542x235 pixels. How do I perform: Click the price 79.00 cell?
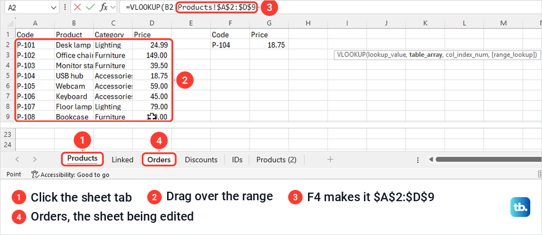[152, 107]
